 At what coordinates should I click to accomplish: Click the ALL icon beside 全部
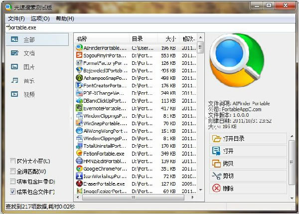pos(14,39)
